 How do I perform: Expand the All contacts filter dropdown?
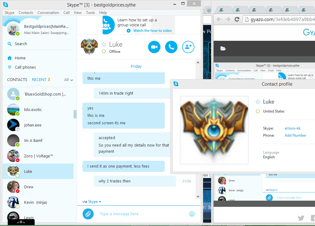[69, 80]
